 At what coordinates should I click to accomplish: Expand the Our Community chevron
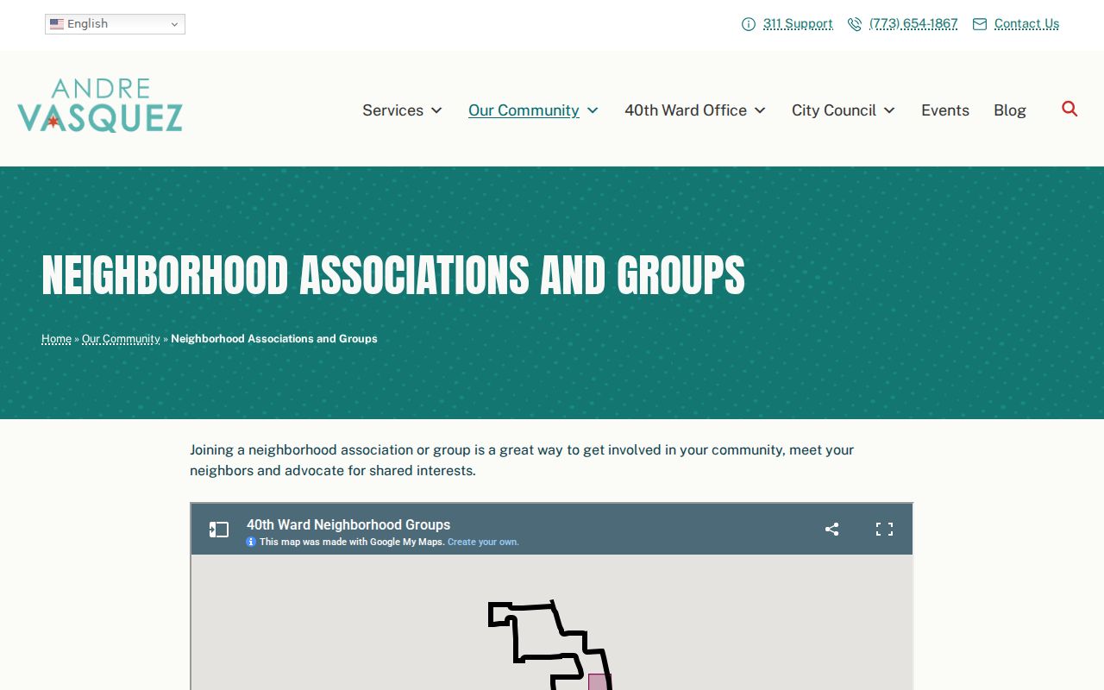click(593, 110)
